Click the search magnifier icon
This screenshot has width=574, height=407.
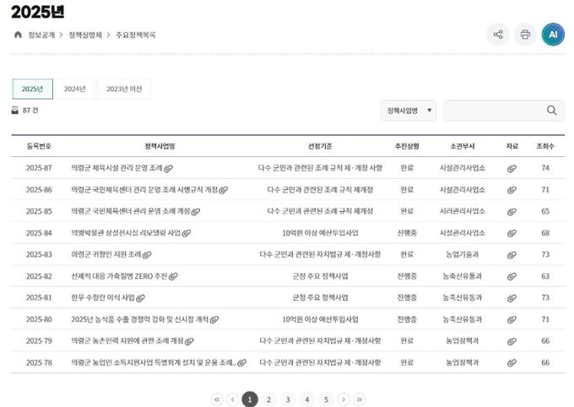tap(552, 111)
